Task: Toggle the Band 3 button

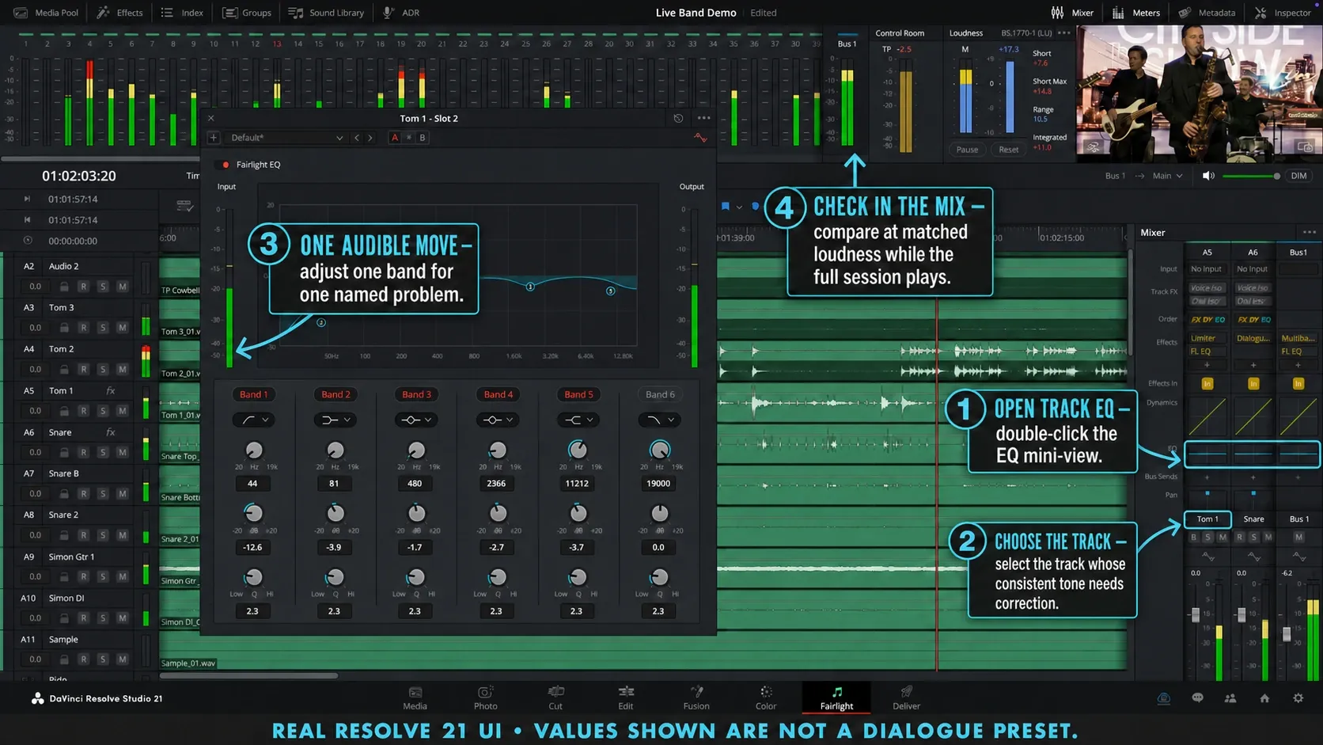Action: click(x=417, y=394)
